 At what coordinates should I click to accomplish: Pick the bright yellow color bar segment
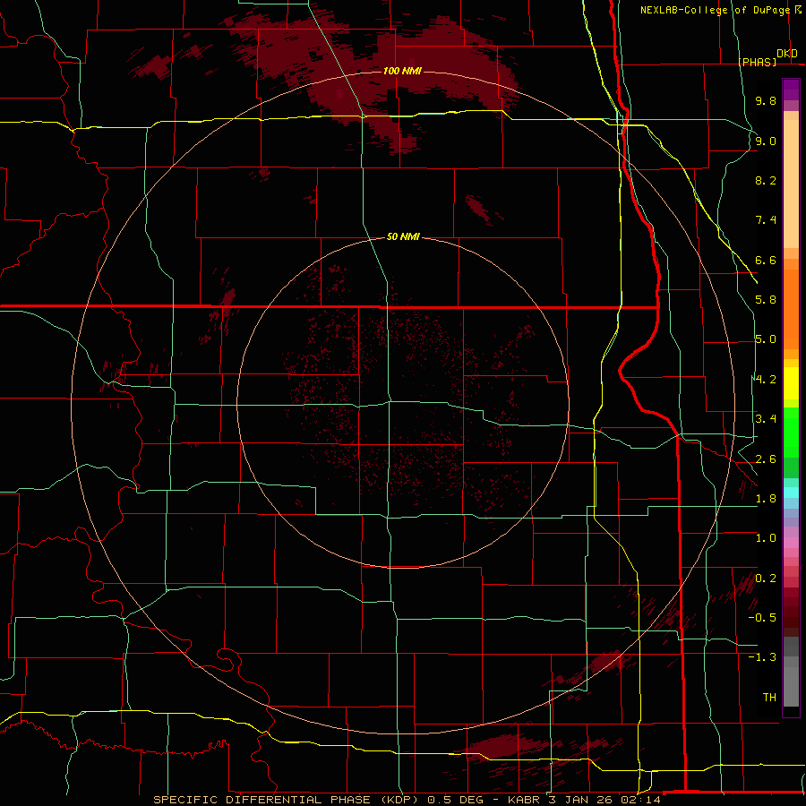pos(791,383)
